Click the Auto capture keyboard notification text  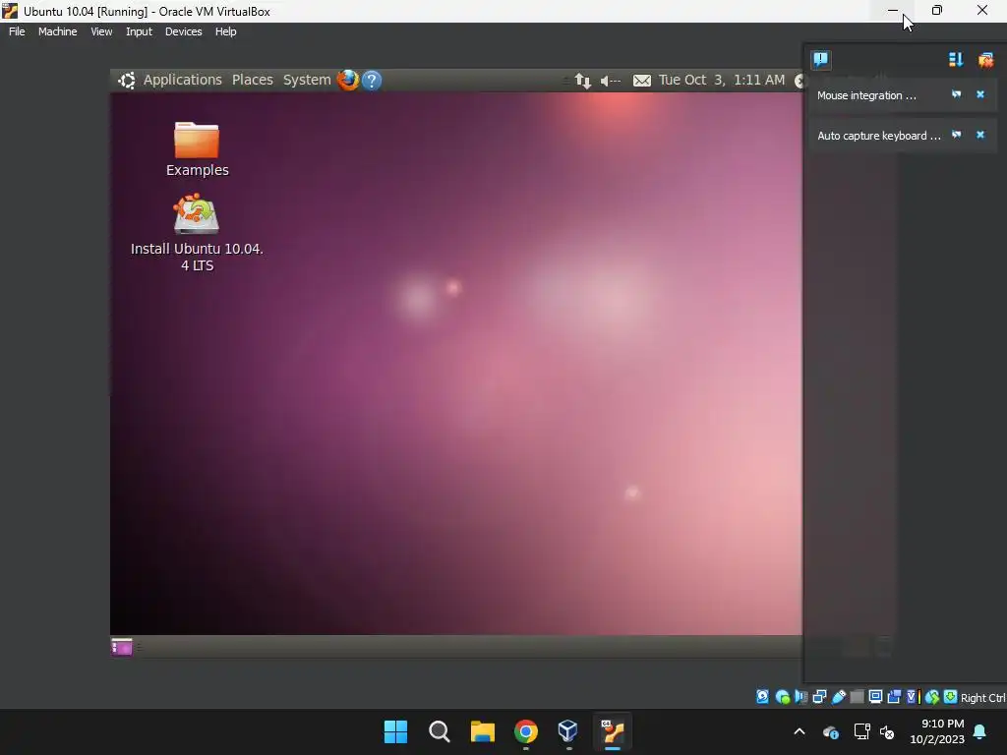[878, 136]
